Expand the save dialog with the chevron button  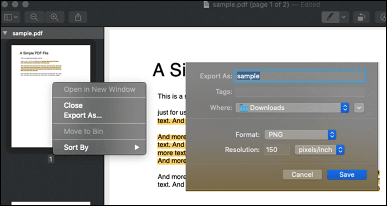[x=359, y=108]
